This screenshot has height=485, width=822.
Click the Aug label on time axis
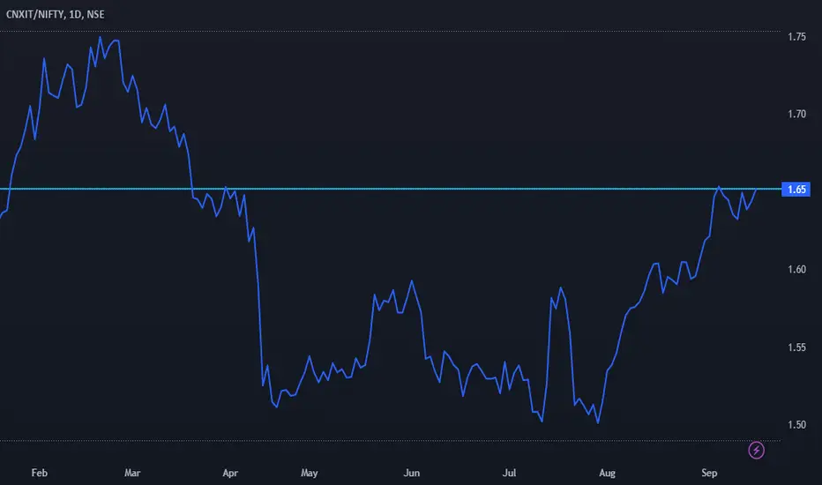point(607,473)
